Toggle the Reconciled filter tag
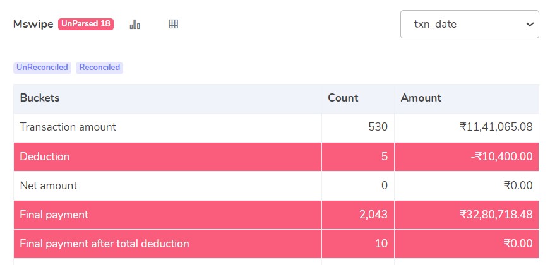Viewport: 550px width, 265px height. pos(99,68)
